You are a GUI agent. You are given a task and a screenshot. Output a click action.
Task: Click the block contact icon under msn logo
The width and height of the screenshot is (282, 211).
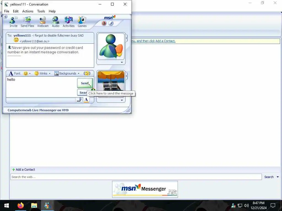point(104,23)
